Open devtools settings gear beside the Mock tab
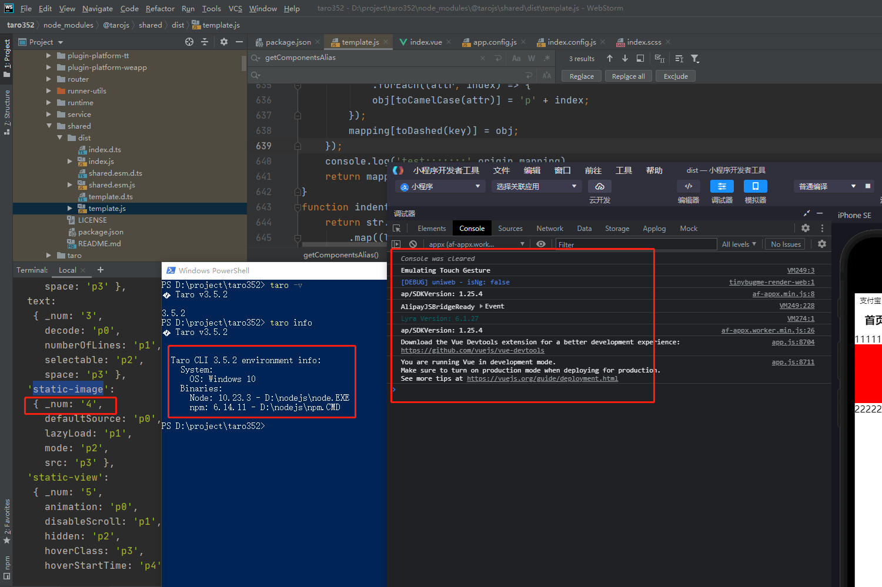This screenshot has height=587, width=882. pyautogui.click(x=806, y=228)
